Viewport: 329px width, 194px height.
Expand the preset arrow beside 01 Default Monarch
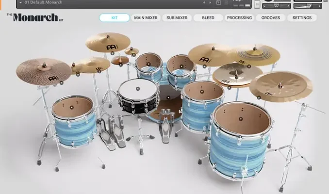pos(20,2)
